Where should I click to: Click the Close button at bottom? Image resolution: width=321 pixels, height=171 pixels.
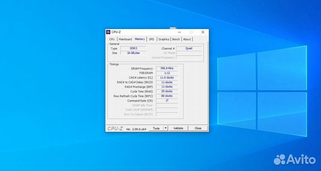(198, 128)
